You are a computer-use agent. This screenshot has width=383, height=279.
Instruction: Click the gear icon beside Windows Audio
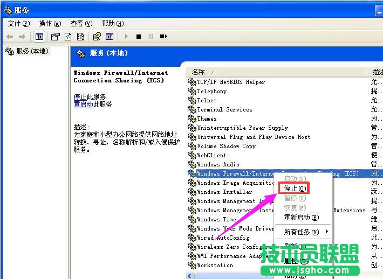pos(192,164)
